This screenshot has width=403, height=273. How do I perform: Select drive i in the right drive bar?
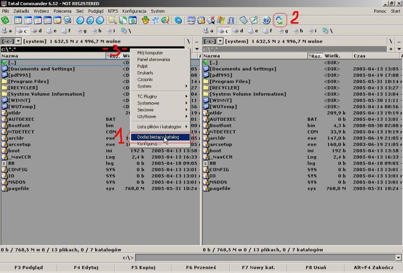click(x=312, y=31)
